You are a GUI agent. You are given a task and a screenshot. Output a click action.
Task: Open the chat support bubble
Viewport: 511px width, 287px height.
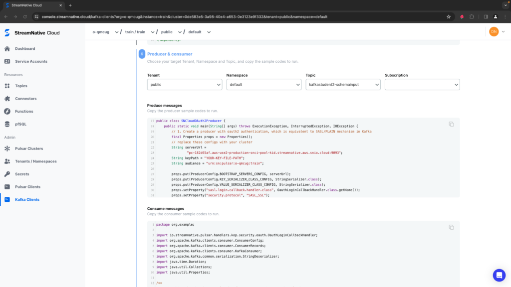coord(499,275)
